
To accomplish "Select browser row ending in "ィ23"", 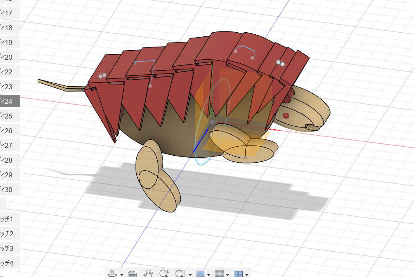I will pos(10,87).
